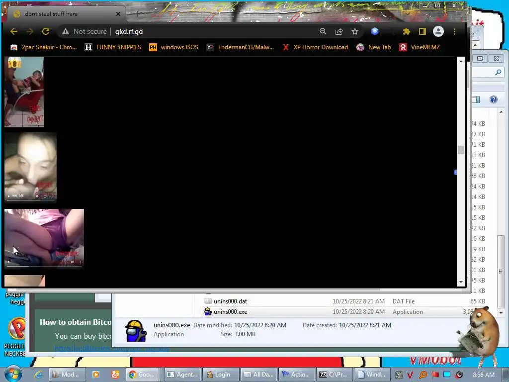Close the 'dont steal stuff here' tab
The height and width of the screenshot is (382, 509).
pos(118,14)
